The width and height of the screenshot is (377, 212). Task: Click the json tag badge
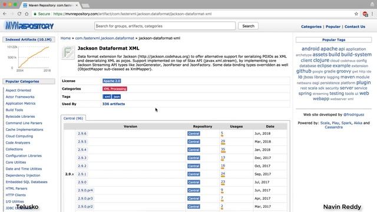point(117,97)
